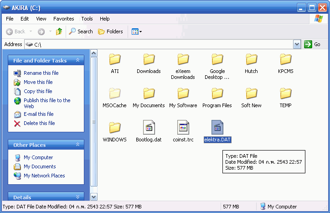Open the Help menu

[x=104, y=19]
